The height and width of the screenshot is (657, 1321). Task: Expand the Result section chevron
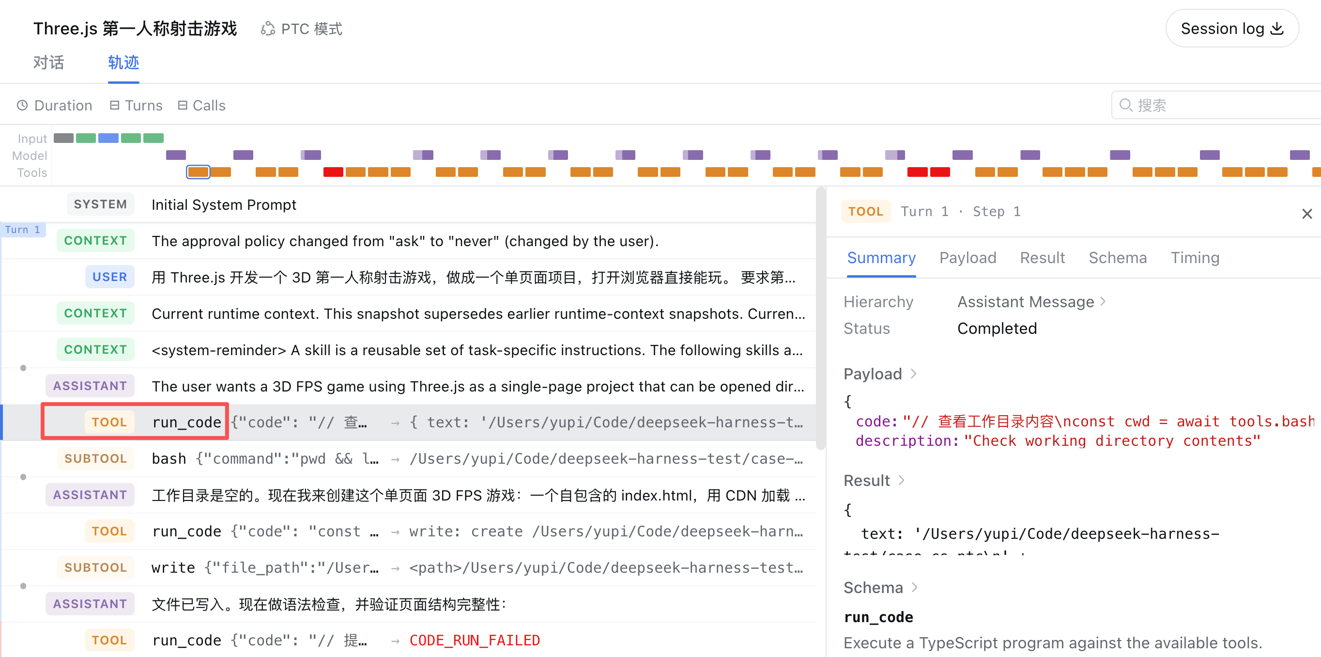point(901,481)
